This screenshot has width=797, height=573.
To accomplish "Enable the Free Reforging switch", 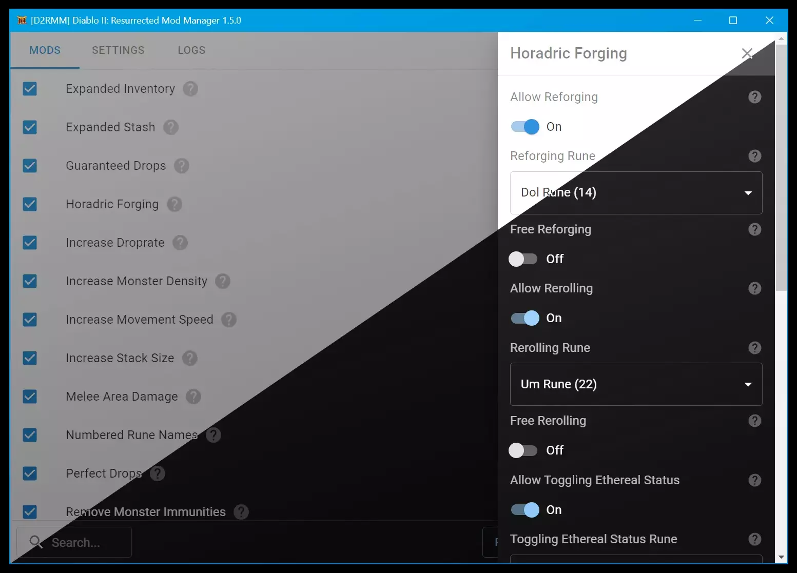I will pos(523,259).
